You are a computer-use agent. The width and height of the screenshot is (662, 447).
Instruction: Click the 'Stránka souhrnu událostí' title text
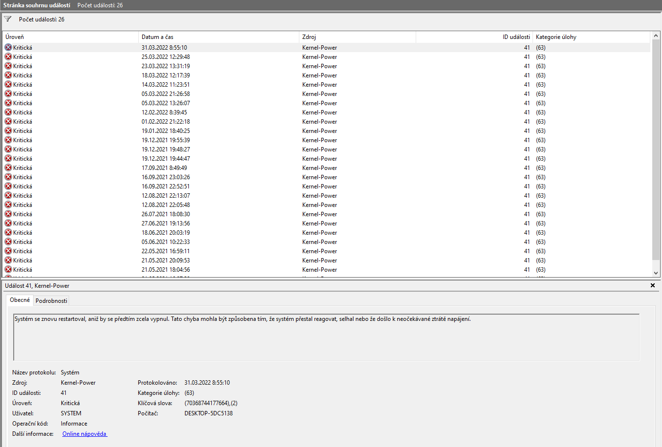[37, 5]
